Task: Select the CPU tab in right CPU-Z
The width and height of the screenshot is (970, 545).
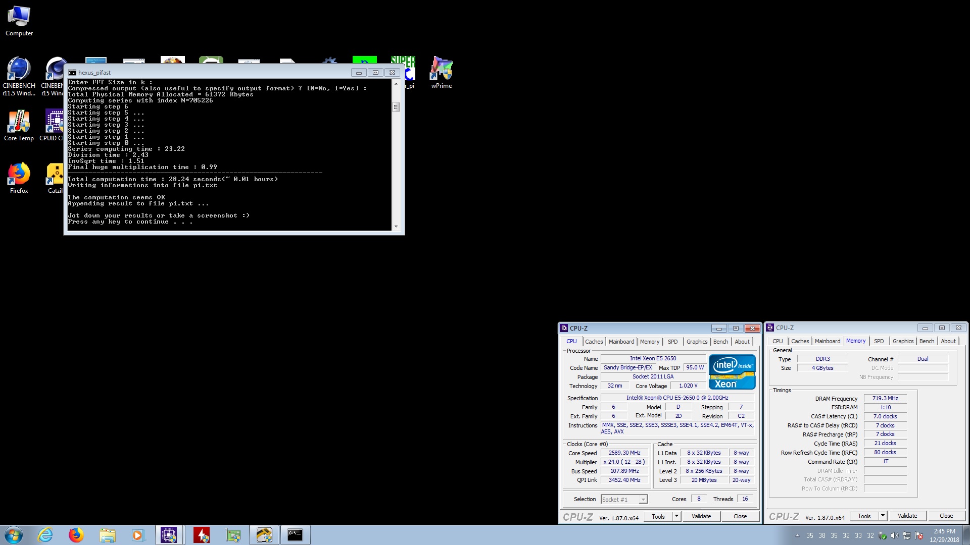Action: pyautogui.click(x=778, y=341)
